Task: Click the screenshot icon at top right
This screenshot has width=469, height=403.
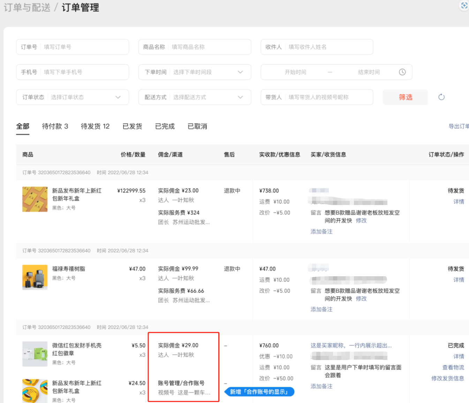Action: tap(464, 6)
